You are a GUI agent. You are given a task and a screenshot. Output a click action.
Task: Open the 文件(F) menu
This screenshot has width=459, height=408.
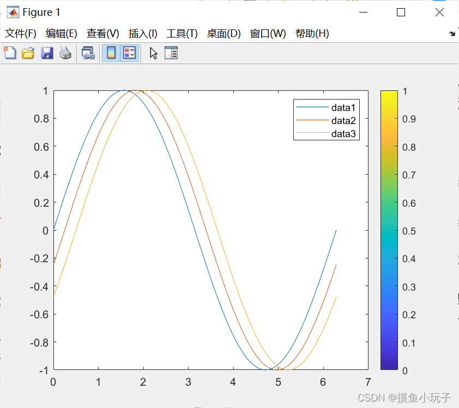tap(21, 34)
